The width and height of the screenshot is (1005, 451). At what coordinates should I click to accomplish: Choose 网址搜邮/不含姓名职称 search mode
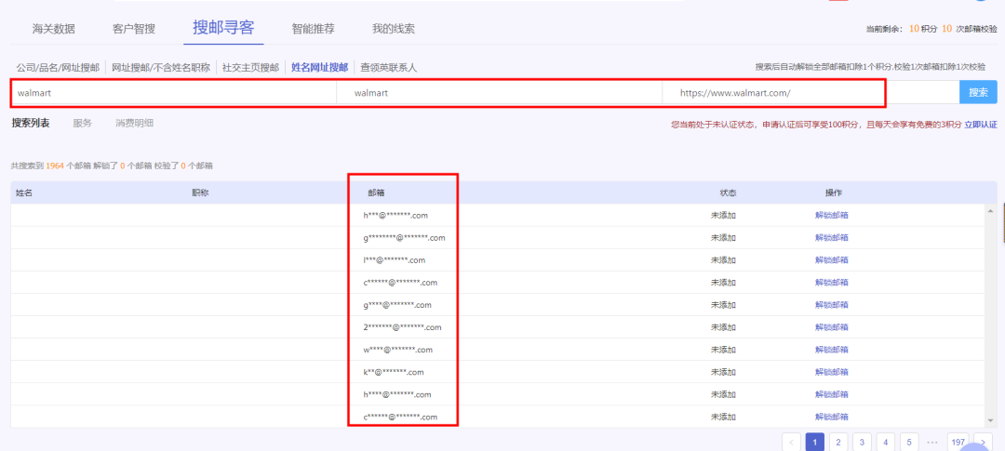(x=160, y=67)
